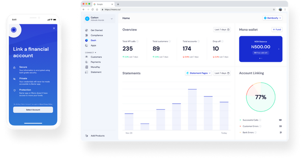Click the browser forward arrow
303x161 pixels.
click(88, 9)
